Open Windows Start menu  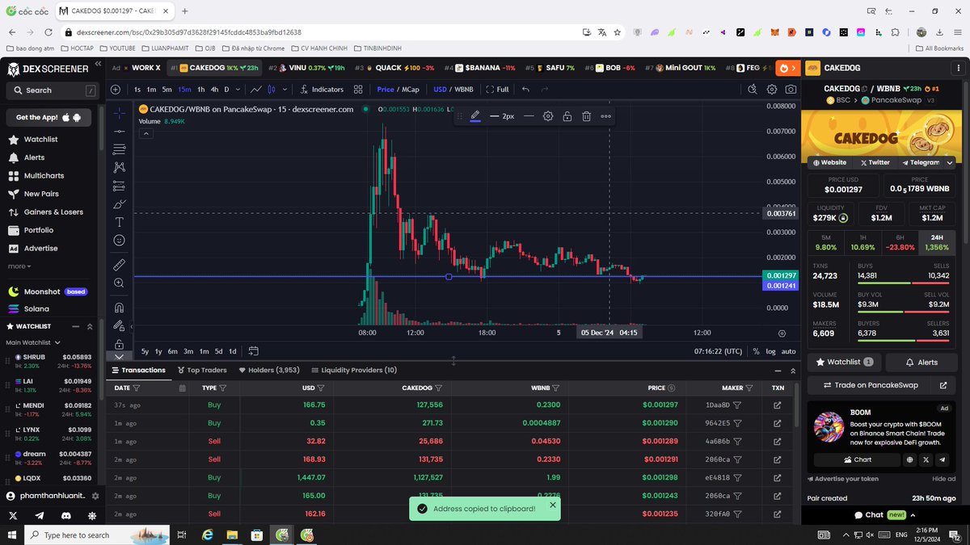pos(11,535)
